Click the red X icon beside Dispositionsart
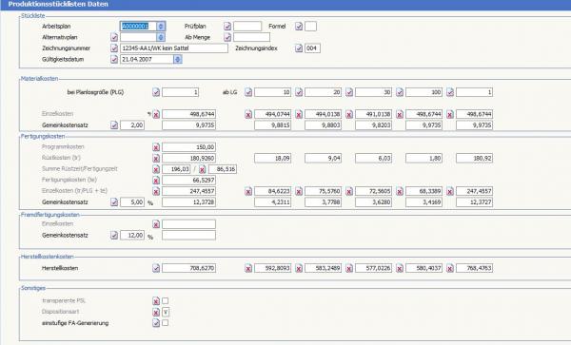 (156, 313)
